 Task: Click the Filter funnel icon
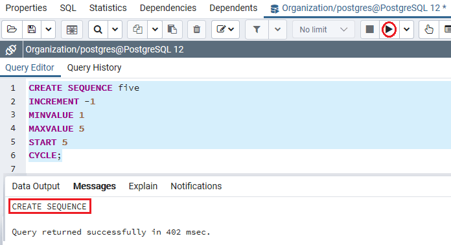click(257, 29)
